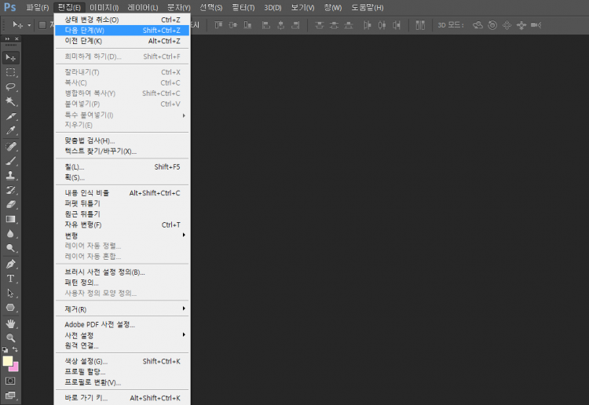Click the pink background color swatch

point(14,367)
